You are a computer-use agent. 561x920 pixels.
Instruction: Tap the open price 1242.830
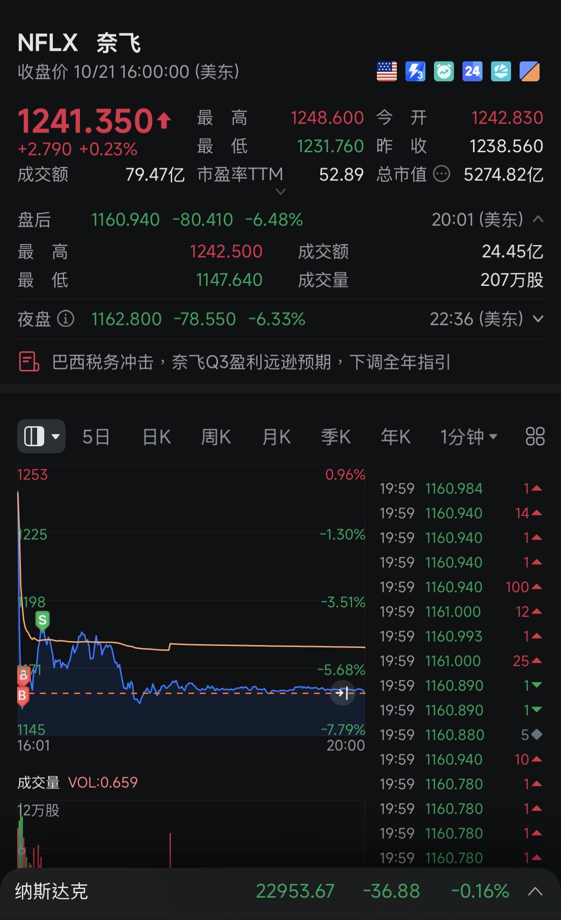507,117
